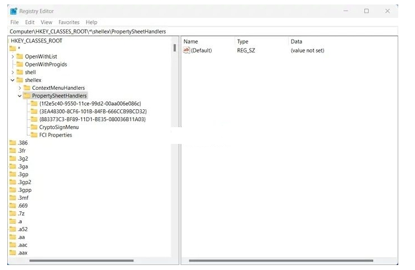Screen dimensions: 415x270
Task: Open the Help menu
Action: click(x=91, y=22)
